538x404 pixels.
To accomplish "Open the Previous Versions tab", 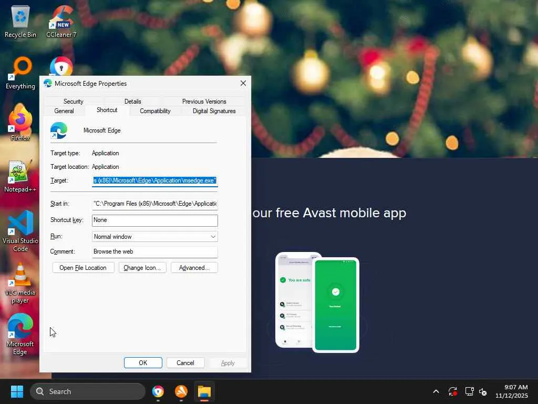I will click(x=204, y=102).
